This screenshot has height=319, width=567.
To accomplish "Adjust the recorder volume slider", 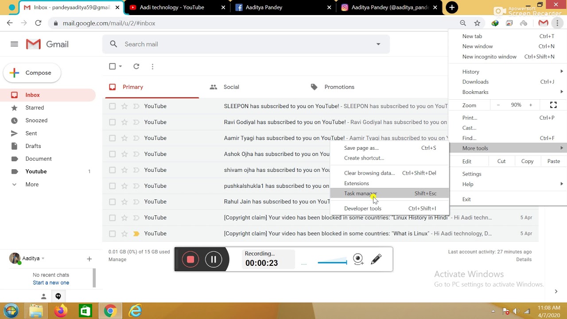I will 332,261.
